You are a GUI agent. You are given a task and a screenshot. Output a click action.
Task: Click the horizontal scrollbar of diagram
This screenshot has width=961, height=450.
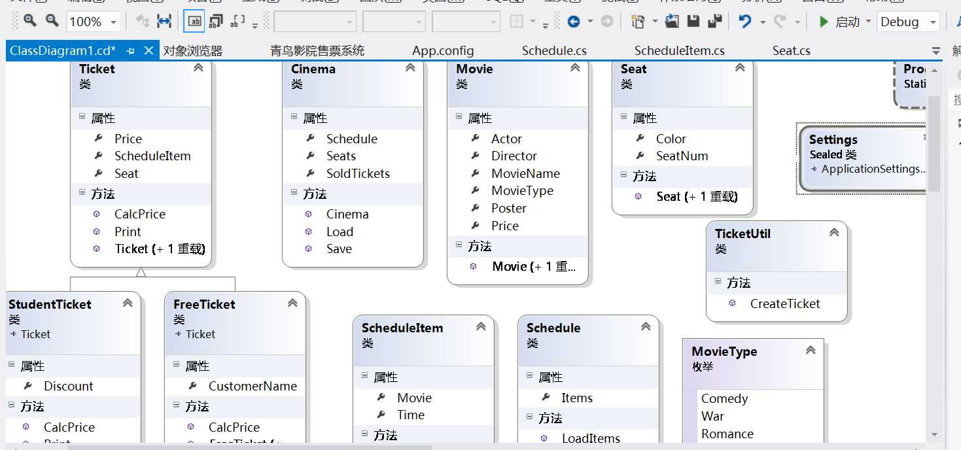pyautogui.click(x=250, y=447)
